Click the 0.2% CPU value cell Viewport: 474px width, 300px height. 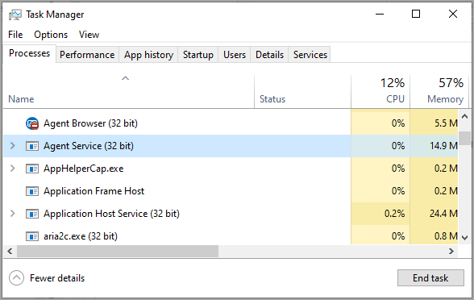point(380,214)
